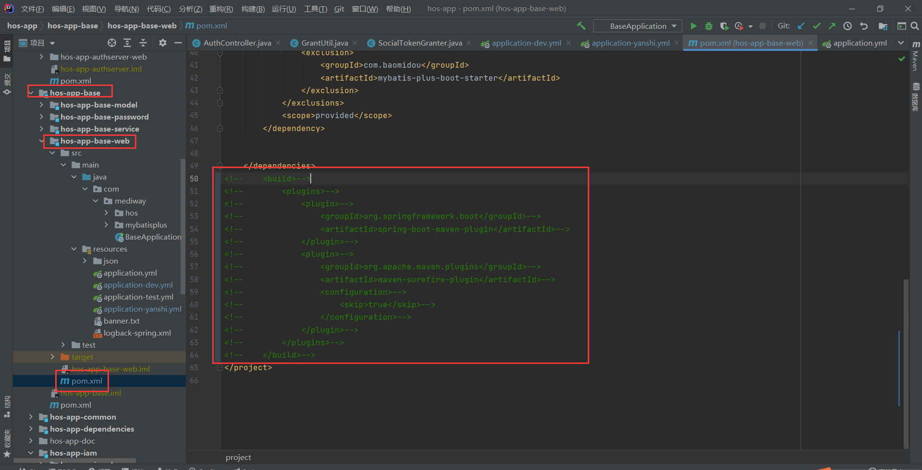922x470 pixels.
Task: Open the database tool window sidebar
Action: coord(916,97)
